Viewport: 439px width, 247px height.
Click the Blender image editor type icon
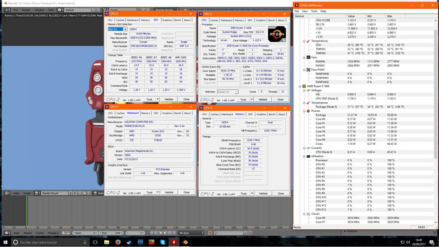click(8, 193)
